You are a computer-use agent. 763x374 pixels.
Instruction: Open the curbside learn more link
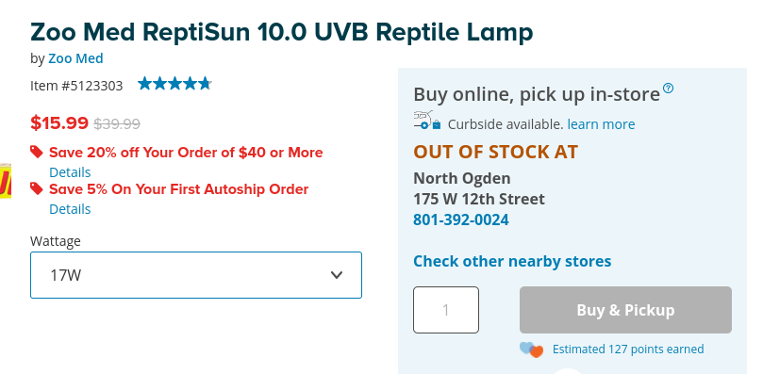601,124
